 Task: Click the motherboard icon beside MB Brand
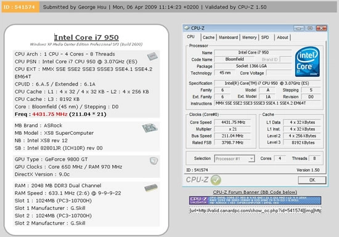point(150,128)
